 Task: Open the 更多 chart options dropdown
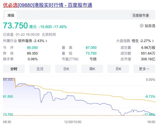pyautogui.click(x=144, y=69)
